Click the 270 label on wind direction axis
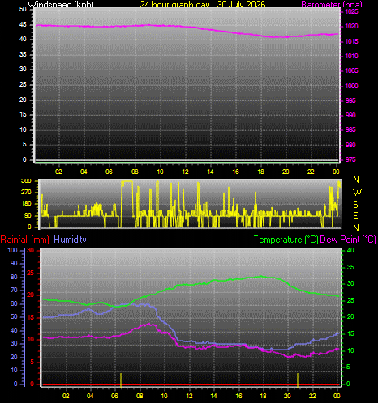 26,192
